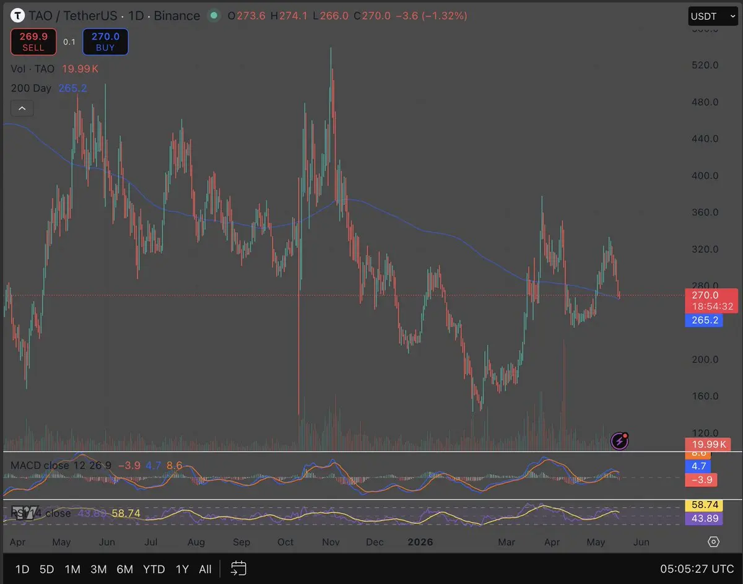Switch to 3M time range

(x=98, y=569)
